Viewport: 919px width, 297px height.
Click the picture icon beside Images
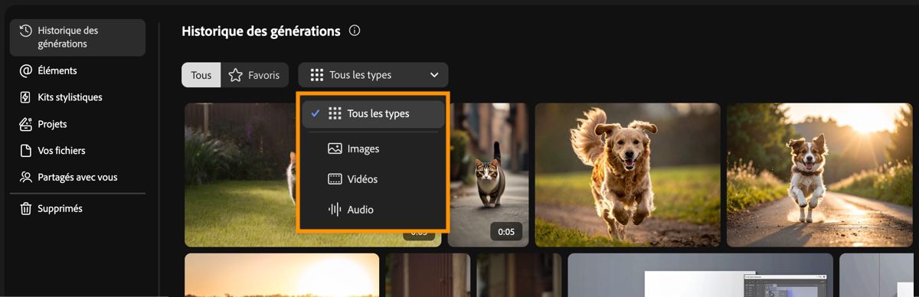(x=335, y=148)
